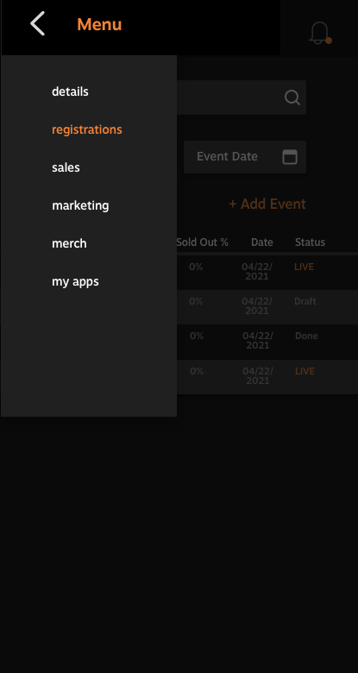Click the Date column header
Viewport: 358px width, 673px height.
point(262,242)
